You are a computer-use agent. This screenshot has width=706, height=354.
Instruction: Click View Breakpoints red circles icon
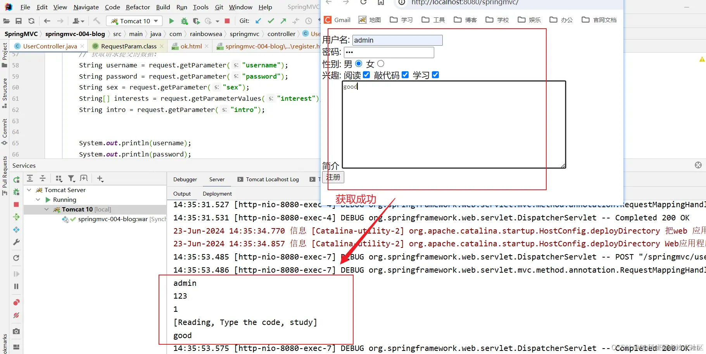click(16, 302)
